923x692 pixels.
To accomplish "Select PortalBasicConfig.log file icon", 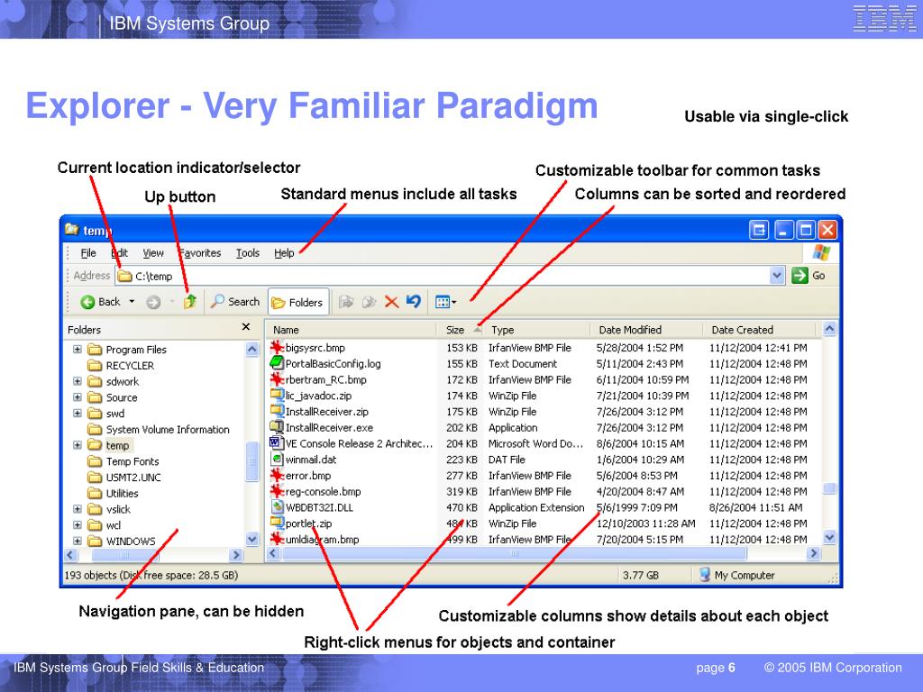I will (x=277, y=363).
